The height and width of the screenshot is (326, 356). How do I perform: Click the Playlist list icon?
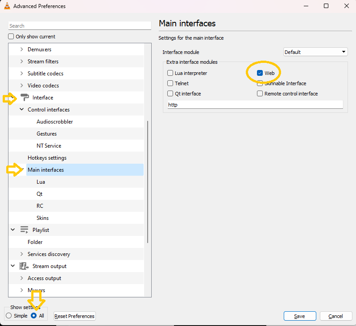coord(24,230)
